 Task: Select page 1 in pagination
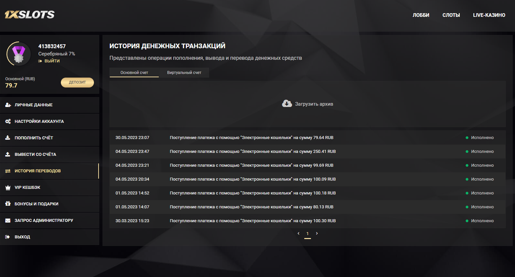point(308,234)
